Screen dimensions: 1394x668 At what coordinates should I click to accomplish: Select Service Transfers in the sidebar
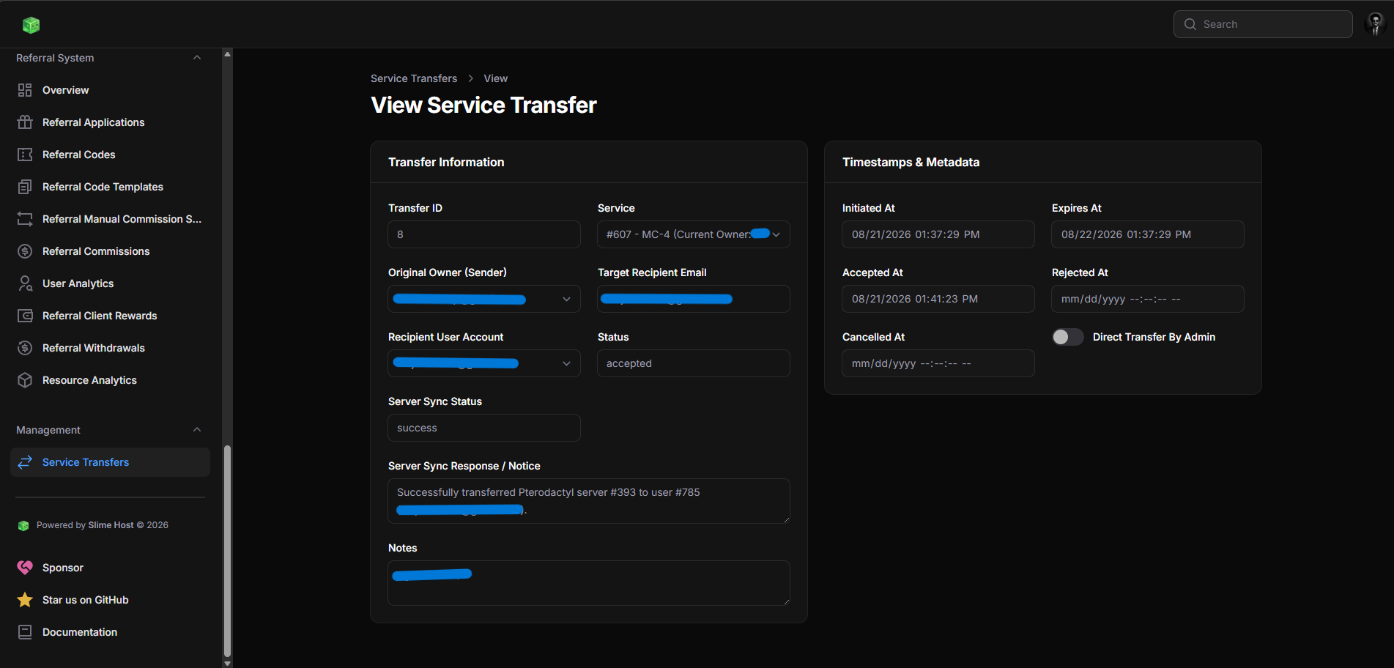pos(110,462)
